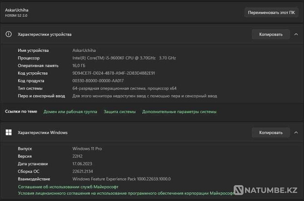The height and width of the screenshot is (201, 304).
Task: Click the Дата установки label
Action: tap(33, 164)
